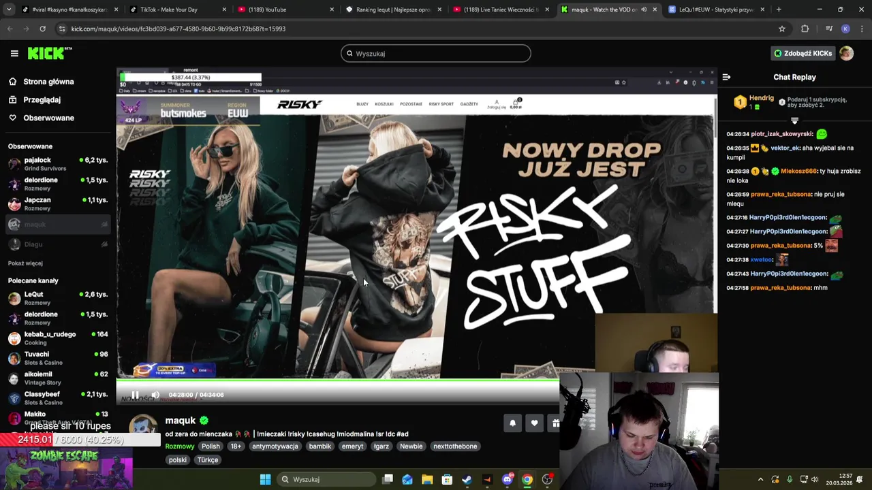Go back in browser history
The height and width of the screenshot is (490, 872).
pos(10,29)
